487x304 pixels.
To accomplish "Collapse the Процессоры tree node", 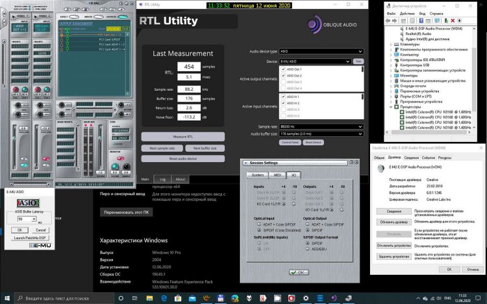I will click(x=391, y=107).
